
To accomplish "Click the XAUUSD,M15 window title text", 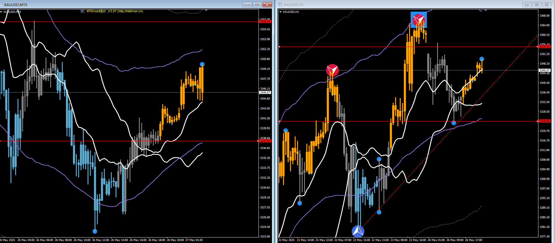I will [15, 5].
